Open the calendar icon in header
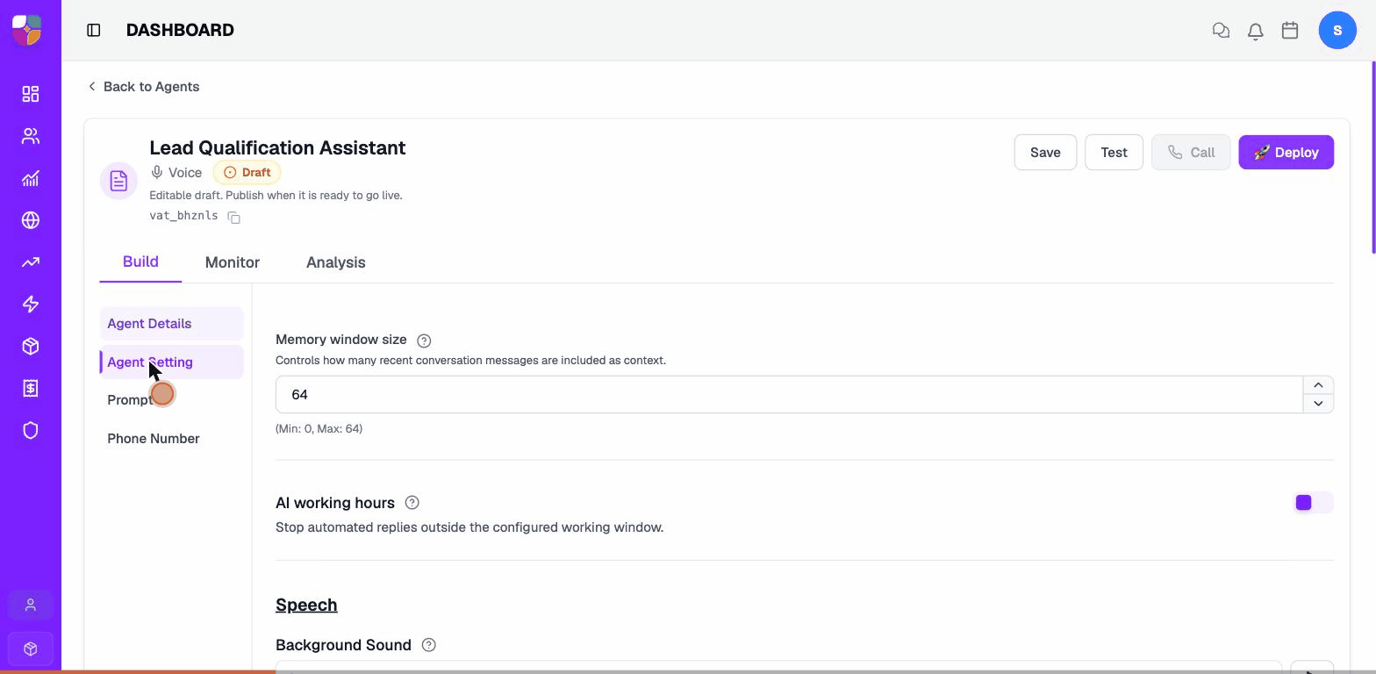The height and width of the screenshot is (674, 1376). 1290,31
